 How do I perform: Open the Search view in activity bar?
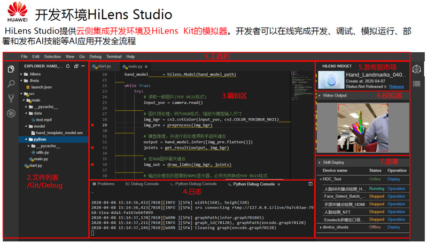[11, 84]
